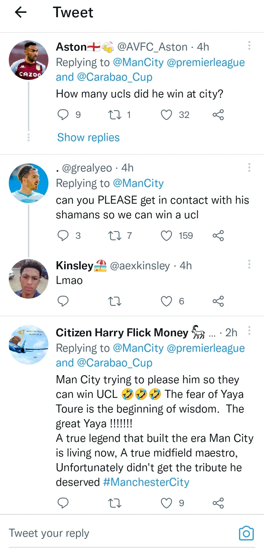
Task: Reply to Aston's tweet via comment icon
Action: pyautogui.click(x=63, y=115)
